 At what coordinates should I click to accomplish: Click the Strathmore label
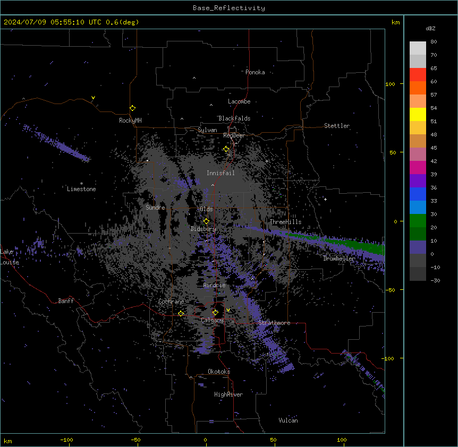274,323
